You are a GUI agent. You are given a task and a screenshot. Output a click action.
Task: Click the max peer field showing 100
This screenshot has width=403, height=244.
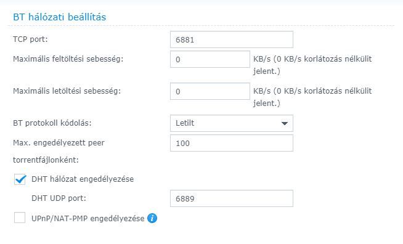point(232,143)
